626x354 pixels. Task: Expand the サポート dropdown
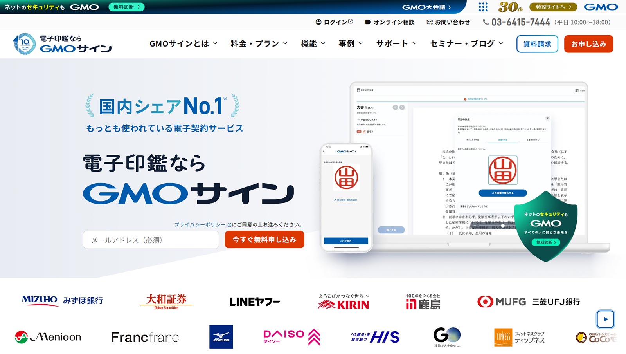396,43
